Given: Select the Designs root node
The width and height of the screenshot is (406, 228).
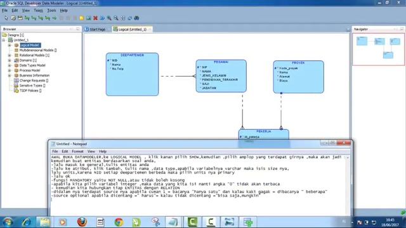Looking at the screenshot, I should tap(15, 35).
